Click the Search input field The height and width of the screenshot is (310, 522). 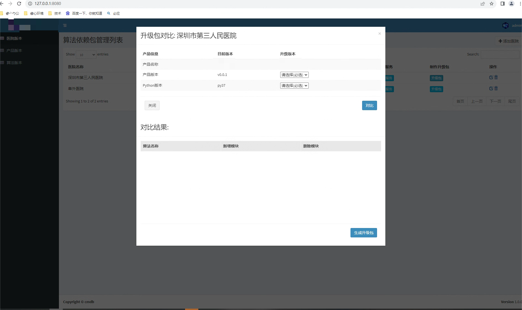point(500,55)
